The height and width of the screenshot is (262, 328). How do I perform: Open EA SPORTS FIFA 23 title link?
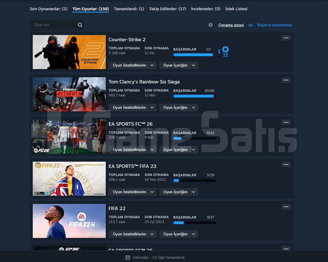(x=132, y=166)
